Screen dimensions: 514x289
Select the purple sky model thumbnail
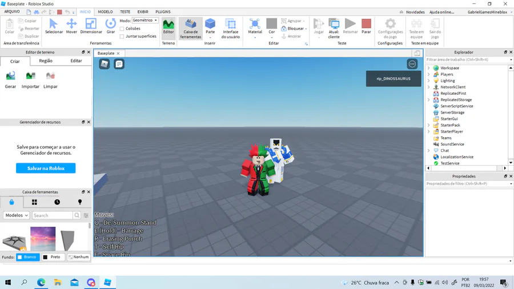43,239
